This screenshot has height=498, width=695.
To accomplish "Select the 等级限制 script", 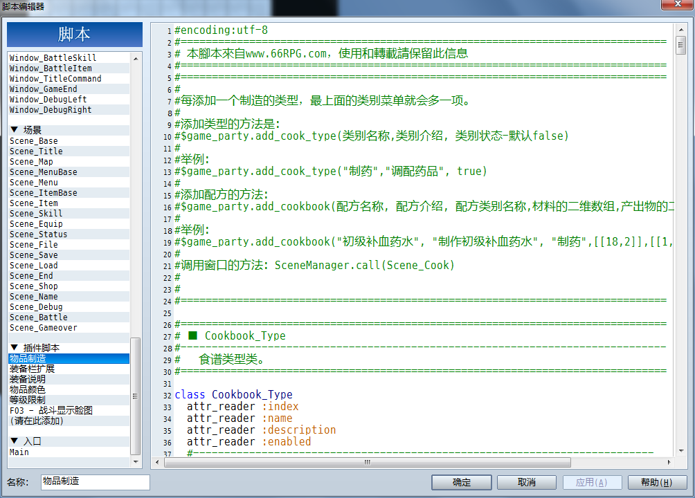I will [x=69, y=400].
